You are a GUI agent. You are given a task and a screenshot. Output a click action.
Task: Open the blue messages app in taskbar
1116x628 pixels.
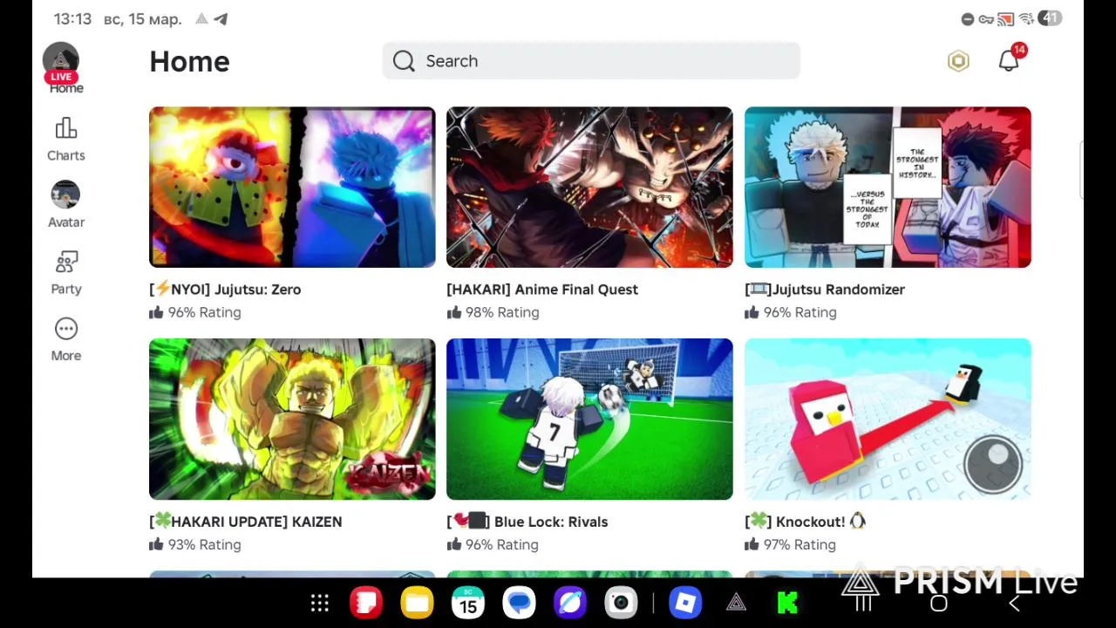click(x=519, y=604)
